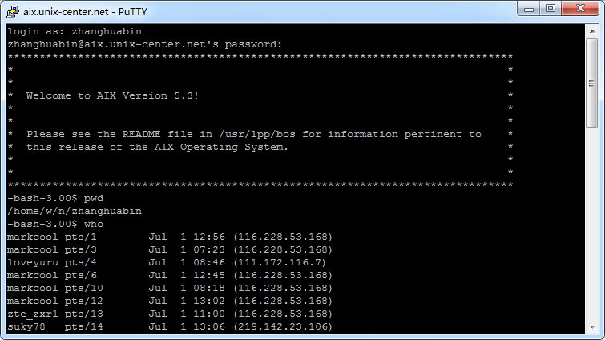The image size is (605, 340).
Task: Click the 'pwd' command in terminal
Action: click(x=94, y=198)
